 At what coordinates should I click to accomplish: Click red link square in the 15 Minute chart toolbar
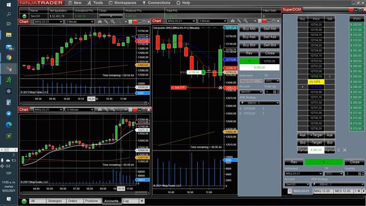click(x=135, y=110)
